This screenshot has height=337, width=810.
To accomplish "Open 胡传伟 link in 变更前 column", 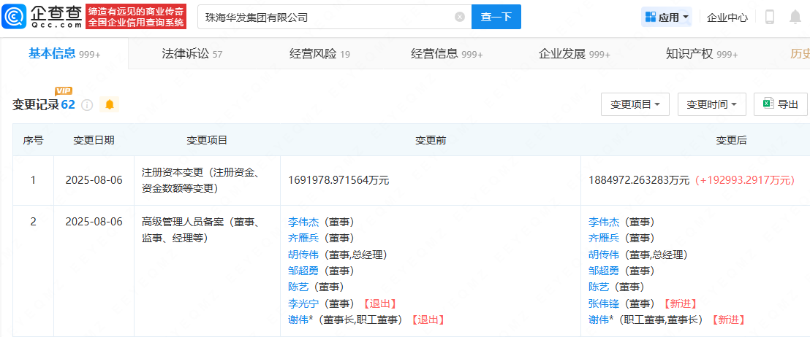I will [x=303, y=255].
